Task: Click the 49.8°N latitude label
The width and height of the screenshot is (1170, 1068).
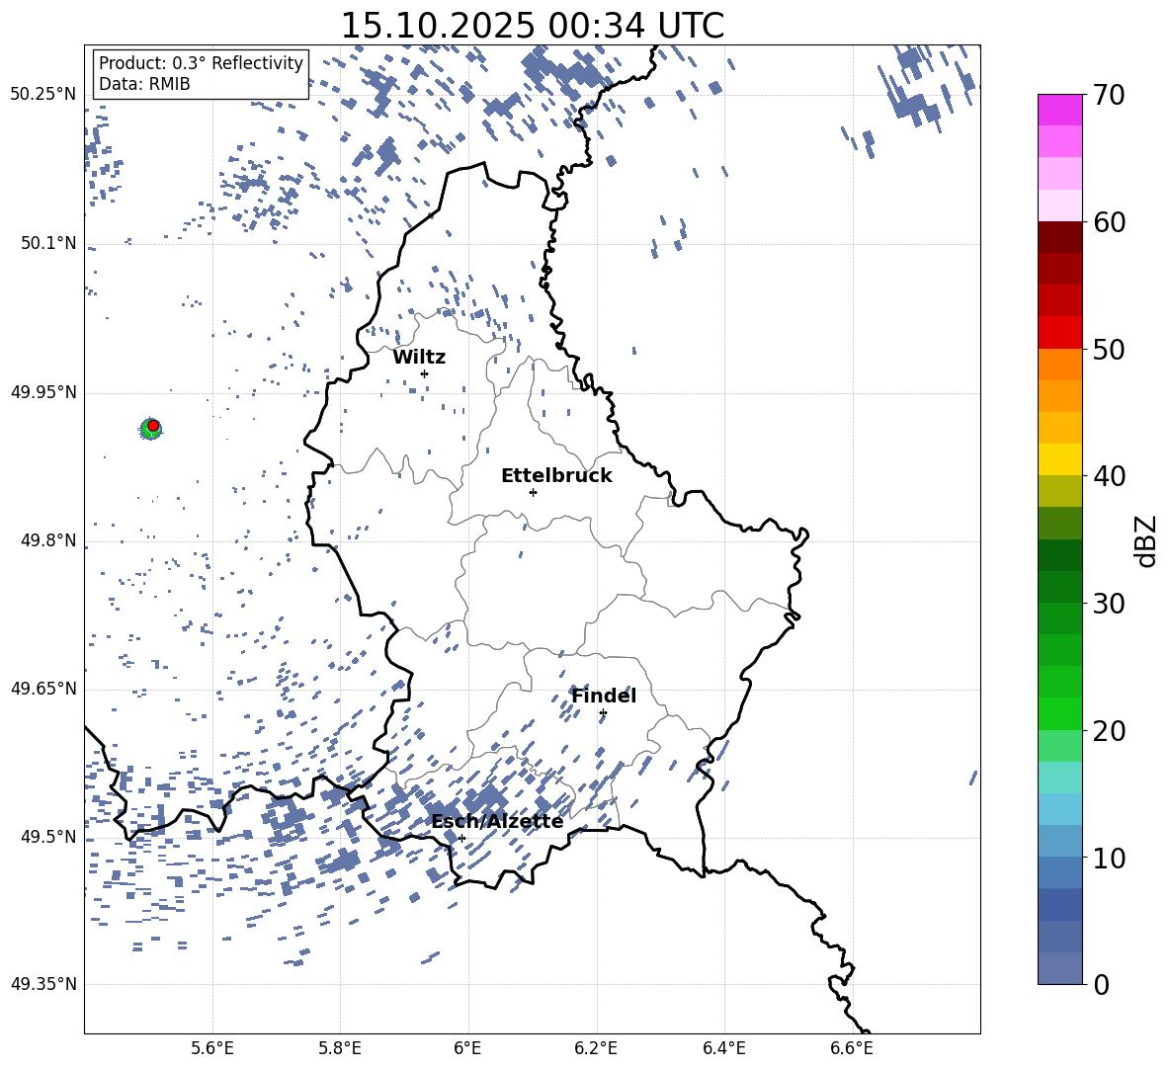Action: [47, 540]
